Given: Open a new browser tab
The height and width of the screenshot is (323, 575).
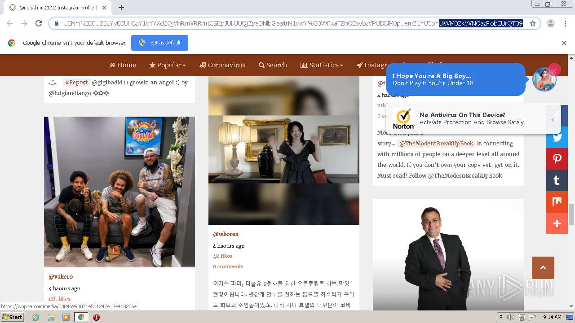Looking at the screenshot, I should tap(121, 8).
